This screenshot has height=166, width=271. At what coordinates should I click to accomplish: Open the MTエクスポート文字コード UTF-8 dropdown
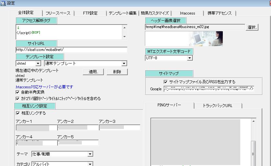[190, 58]
